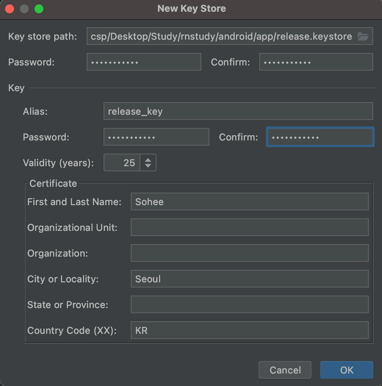The width and height of the screenshot is (382, 386).
Task: Click the empty Organizational Unit field
Action: [x=249, y=228]
